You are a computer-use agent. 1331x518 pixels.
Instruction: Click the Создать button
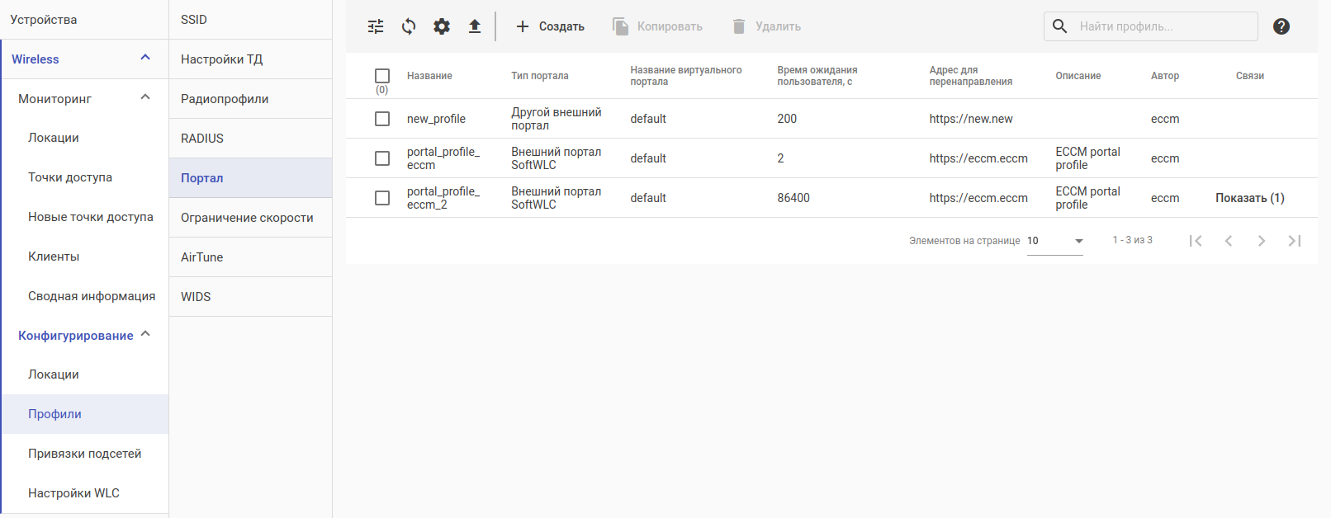point(550,26)
